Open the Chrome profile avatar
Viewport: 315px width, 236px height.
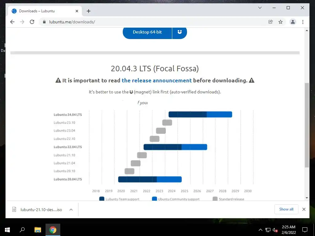coord(293,22)
